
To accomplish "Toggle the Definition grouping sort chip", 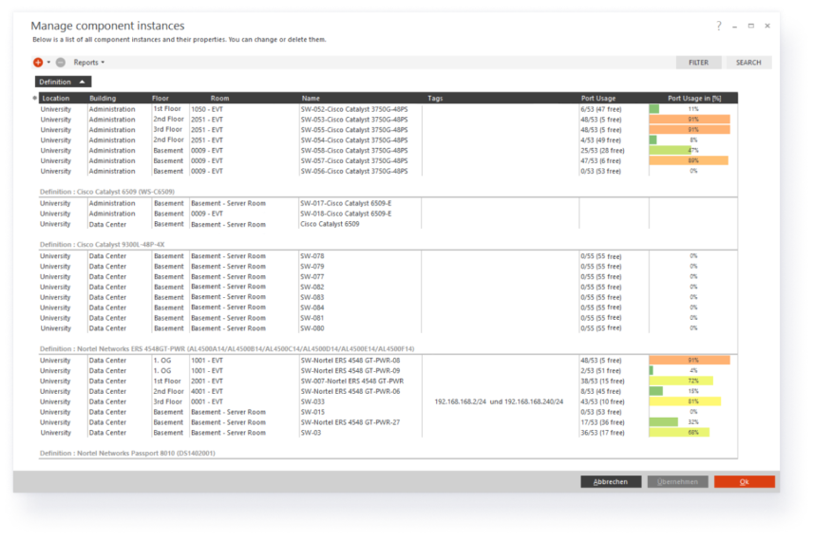I will [63, 82].
